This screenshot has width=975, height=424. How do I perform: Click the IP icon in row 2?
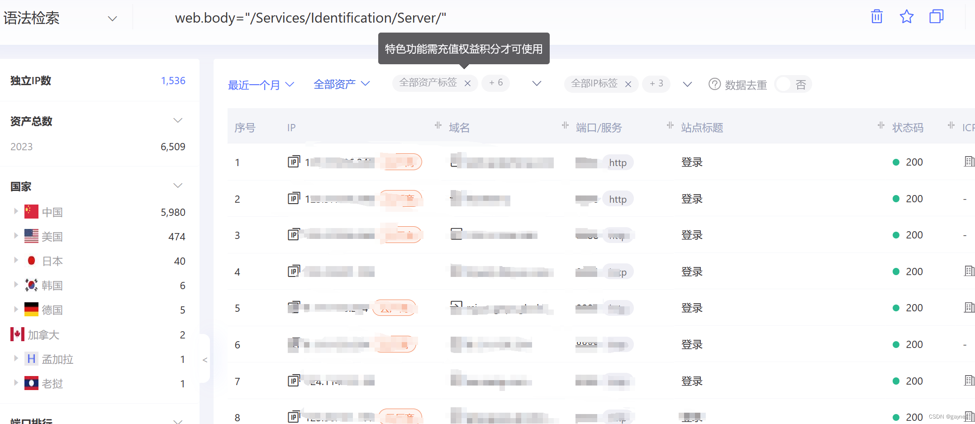click(294, 198)
